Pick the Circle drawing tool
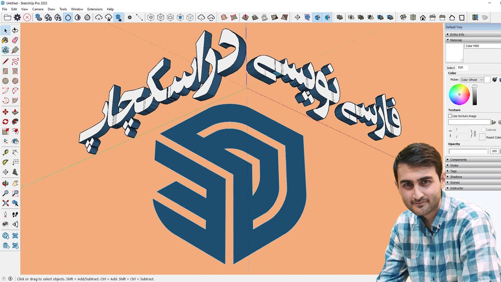 click(x=5, y=81)
